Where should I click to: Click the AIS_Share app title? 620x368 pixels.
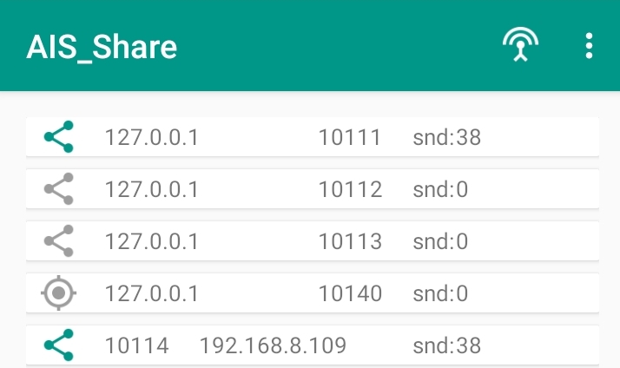(102, 48)
